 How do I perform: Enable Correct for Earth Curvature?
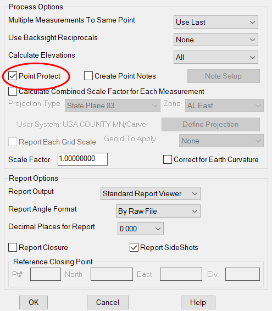[x=168, y=159]
